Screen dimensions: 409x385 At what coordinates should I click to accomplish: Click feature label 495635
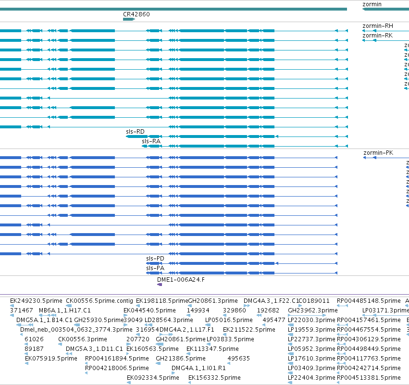(239, 359)
